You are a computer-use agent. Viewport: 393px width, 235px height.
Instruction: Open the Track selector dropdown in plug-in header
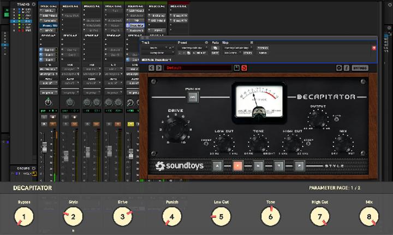coord(154,48)
